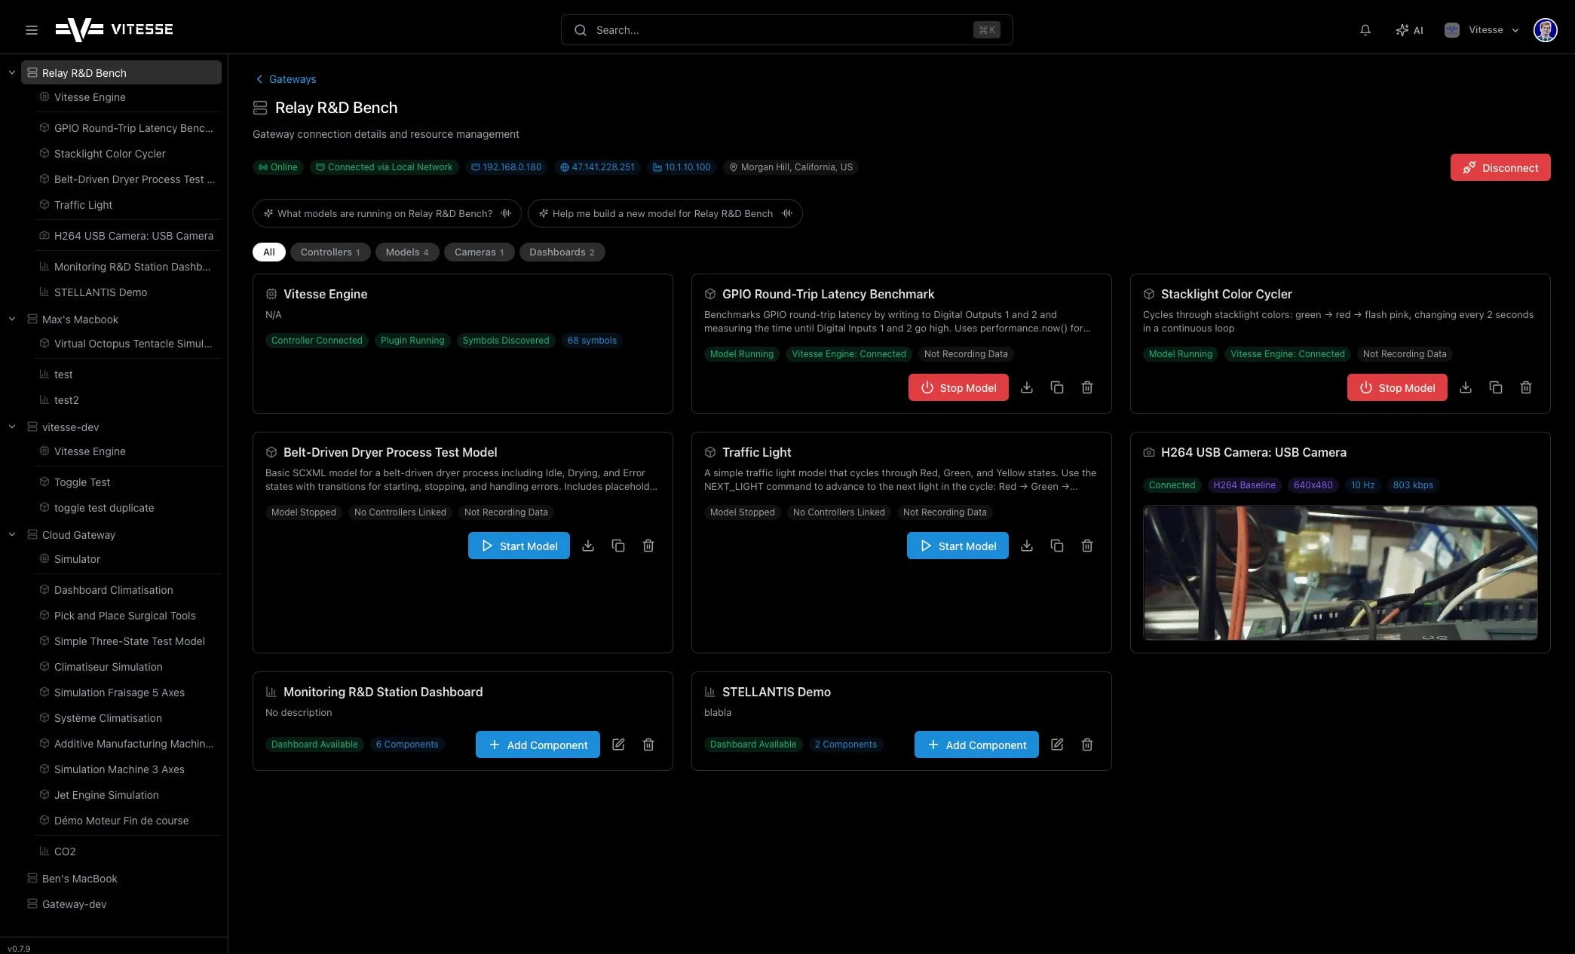
Task: Delete the Traffic Light model
Action: (x=1087, y=546)
